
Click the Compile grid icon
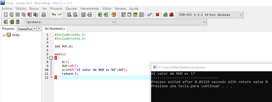tap(123, 15)
